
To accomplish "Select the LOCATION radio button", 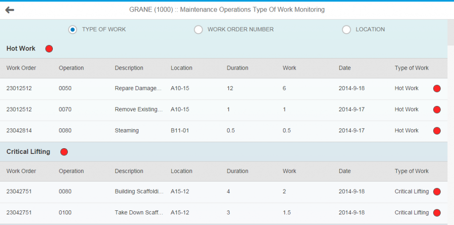I will point(346,30).
